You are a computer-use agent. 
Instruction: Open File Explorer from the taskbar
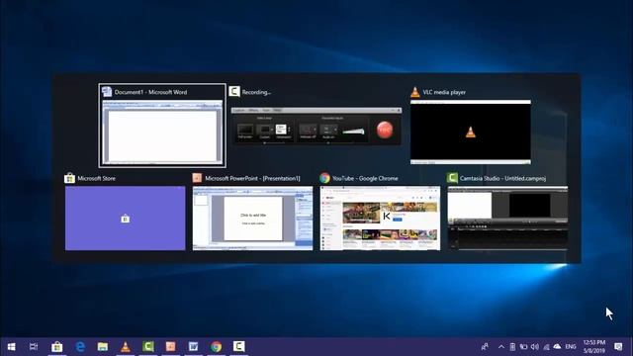[x=103, y=347]
